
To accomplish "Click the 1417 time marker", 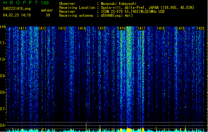I will [x=141, y=28].
